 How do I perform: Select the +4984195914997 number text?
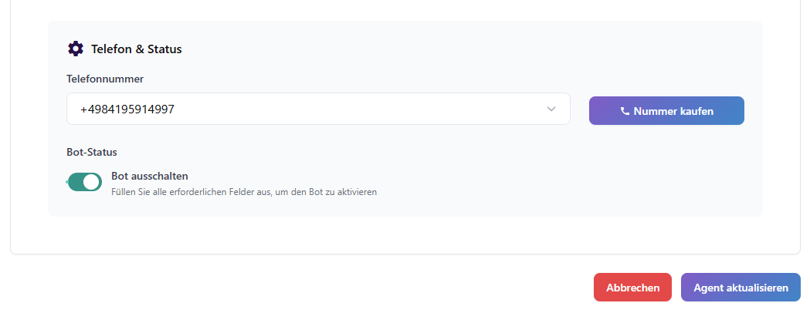tap(127, 109)
